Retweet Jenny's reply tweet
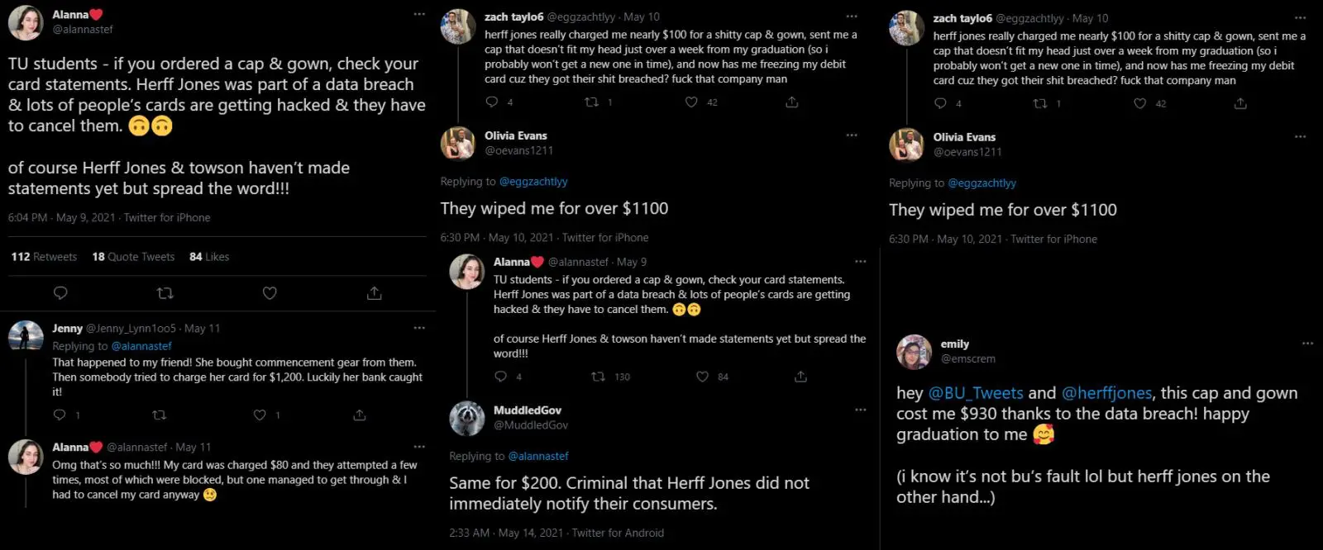Screen dimensions: 1323x550 [x=160, y=415]
